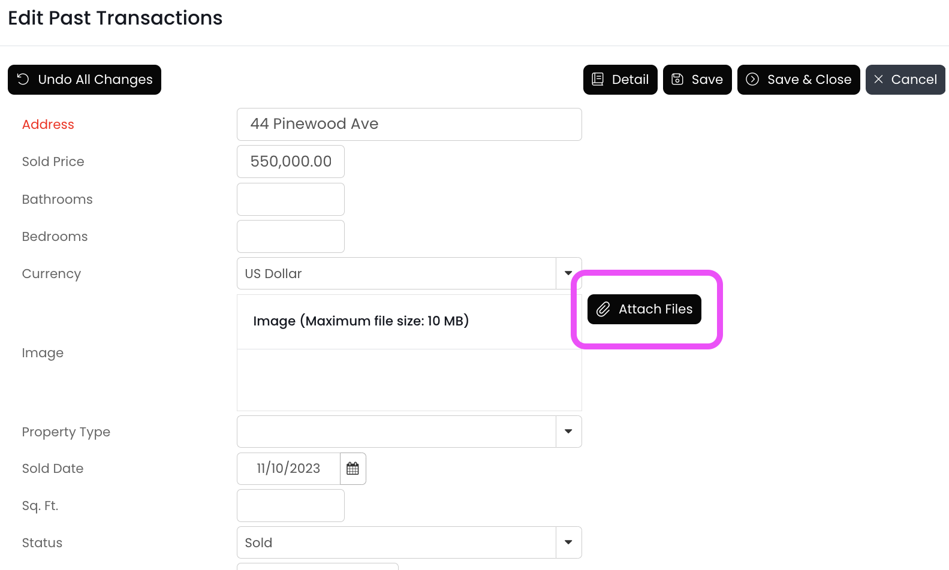Click the undo arrow icon

23,79
